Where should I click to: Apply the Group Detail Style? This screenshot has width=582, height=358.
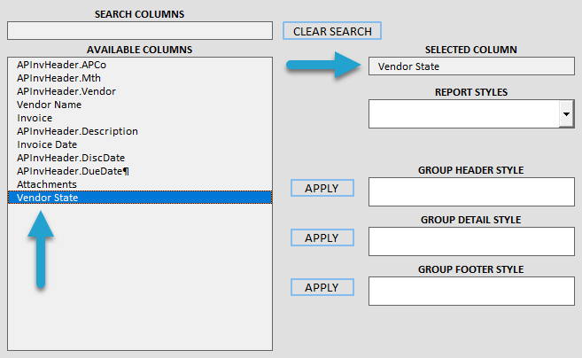pos(322,237)
